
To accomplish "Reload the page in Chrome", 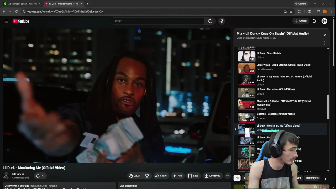I will [x=16, y=12].
